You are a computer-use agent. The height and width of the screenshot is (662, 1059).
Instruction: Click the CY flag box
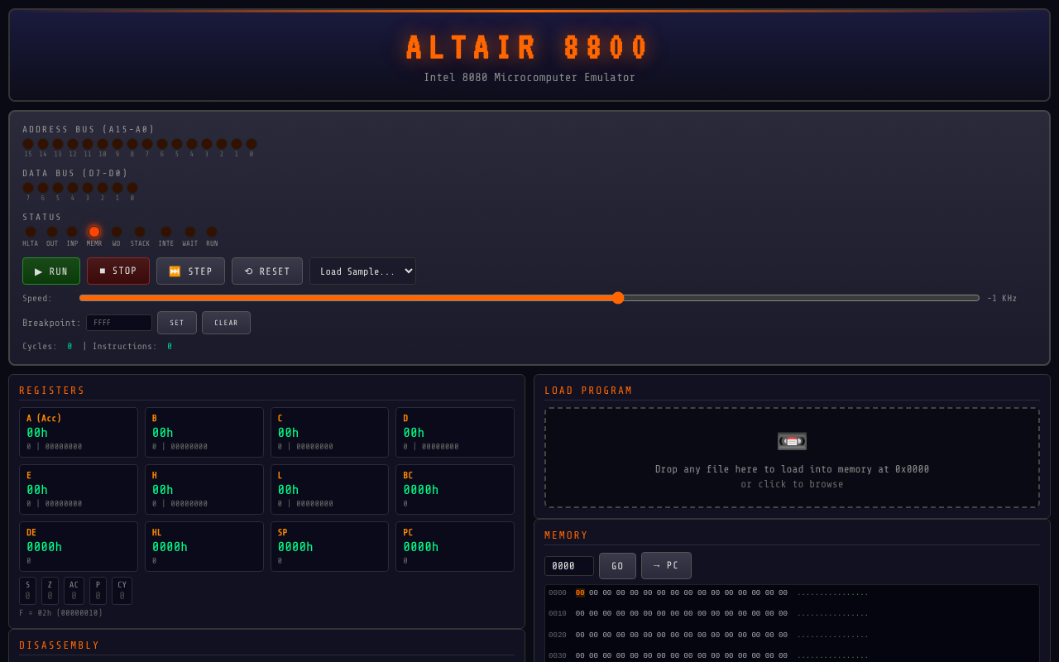(122, 591)
